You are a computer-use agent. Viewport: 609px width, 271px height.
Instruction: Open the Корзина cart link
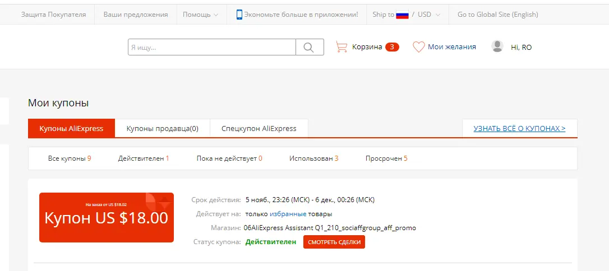coord(367,47)
